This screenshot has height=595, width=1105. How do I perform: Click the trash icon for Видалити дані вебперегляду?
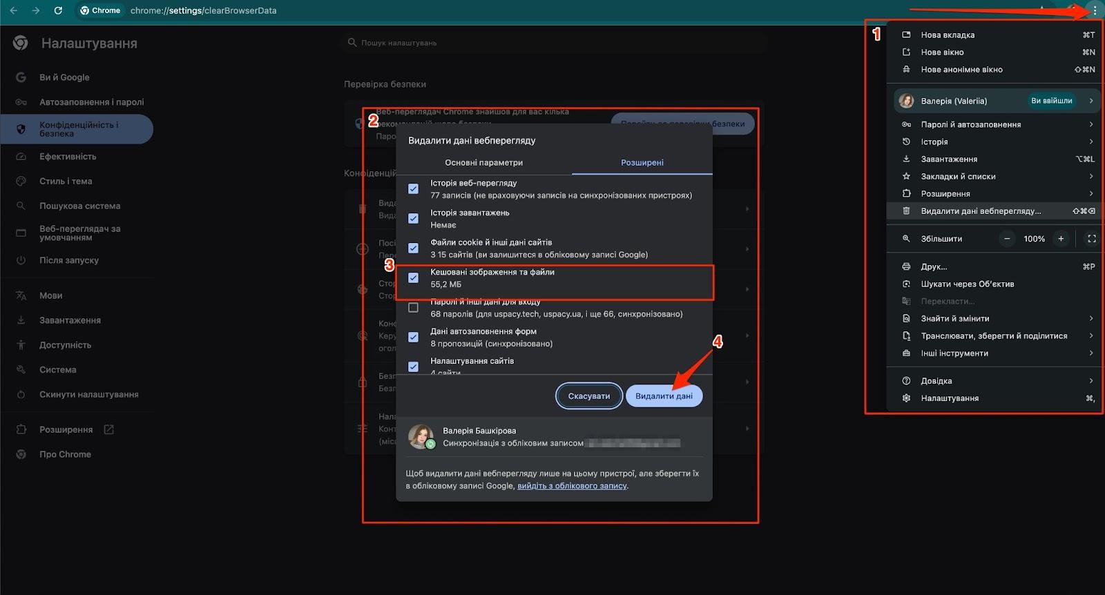click(906, 211)
